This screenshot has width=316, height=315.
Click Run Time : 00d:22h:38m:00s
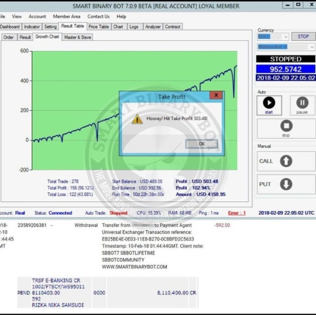point(138,194)
